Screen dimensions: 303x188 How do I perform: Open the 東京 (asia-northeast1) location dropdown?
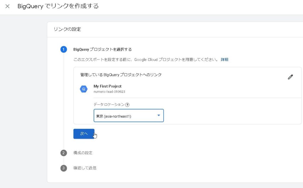click(124, 116)
